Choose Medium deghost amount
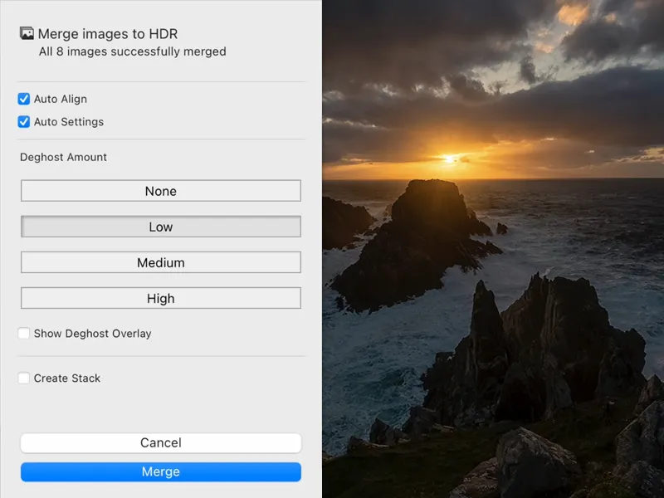 click(160, 262)
